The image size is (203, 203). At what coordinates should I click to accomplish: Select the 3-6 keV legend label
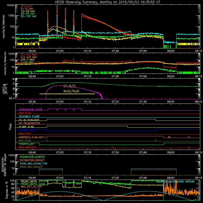pyautogui.click(x=26, y=6)
